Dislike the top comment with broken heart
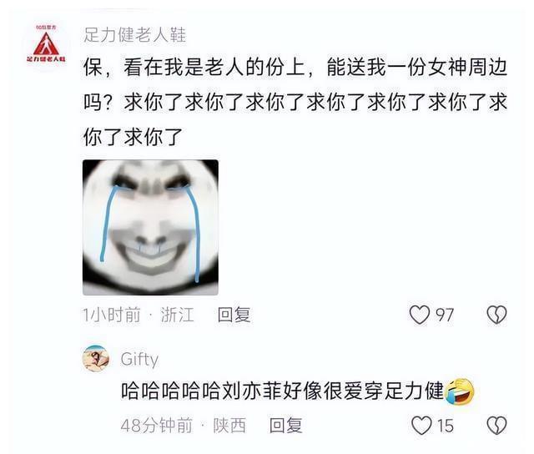 point(497,315)
